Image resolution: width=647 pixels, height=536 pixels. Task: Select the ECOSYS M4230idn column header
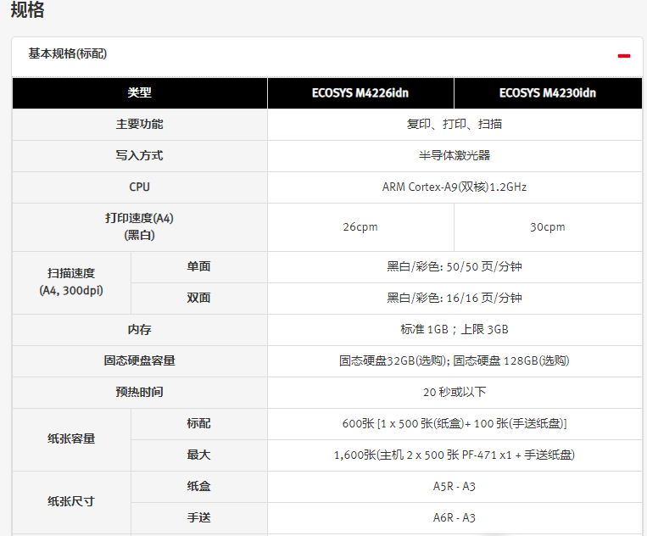point(548,92)
